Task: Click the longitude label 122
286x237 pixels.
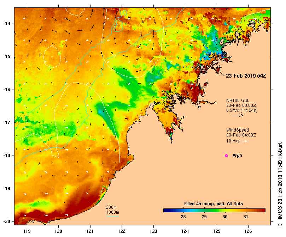Action: (122, 231)
